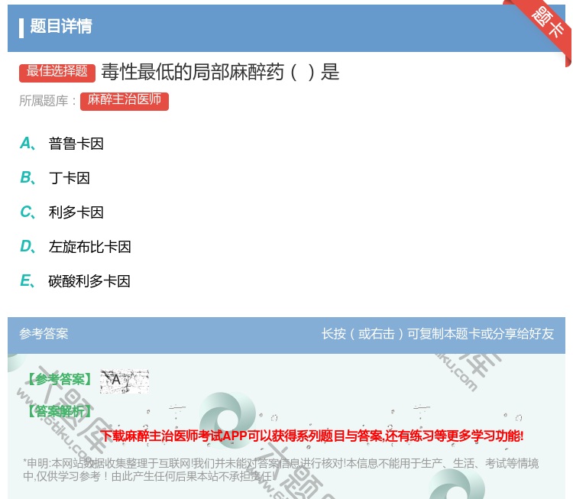
Task: Click the 【参考答案】 green label
Action: tap(60, 380)
